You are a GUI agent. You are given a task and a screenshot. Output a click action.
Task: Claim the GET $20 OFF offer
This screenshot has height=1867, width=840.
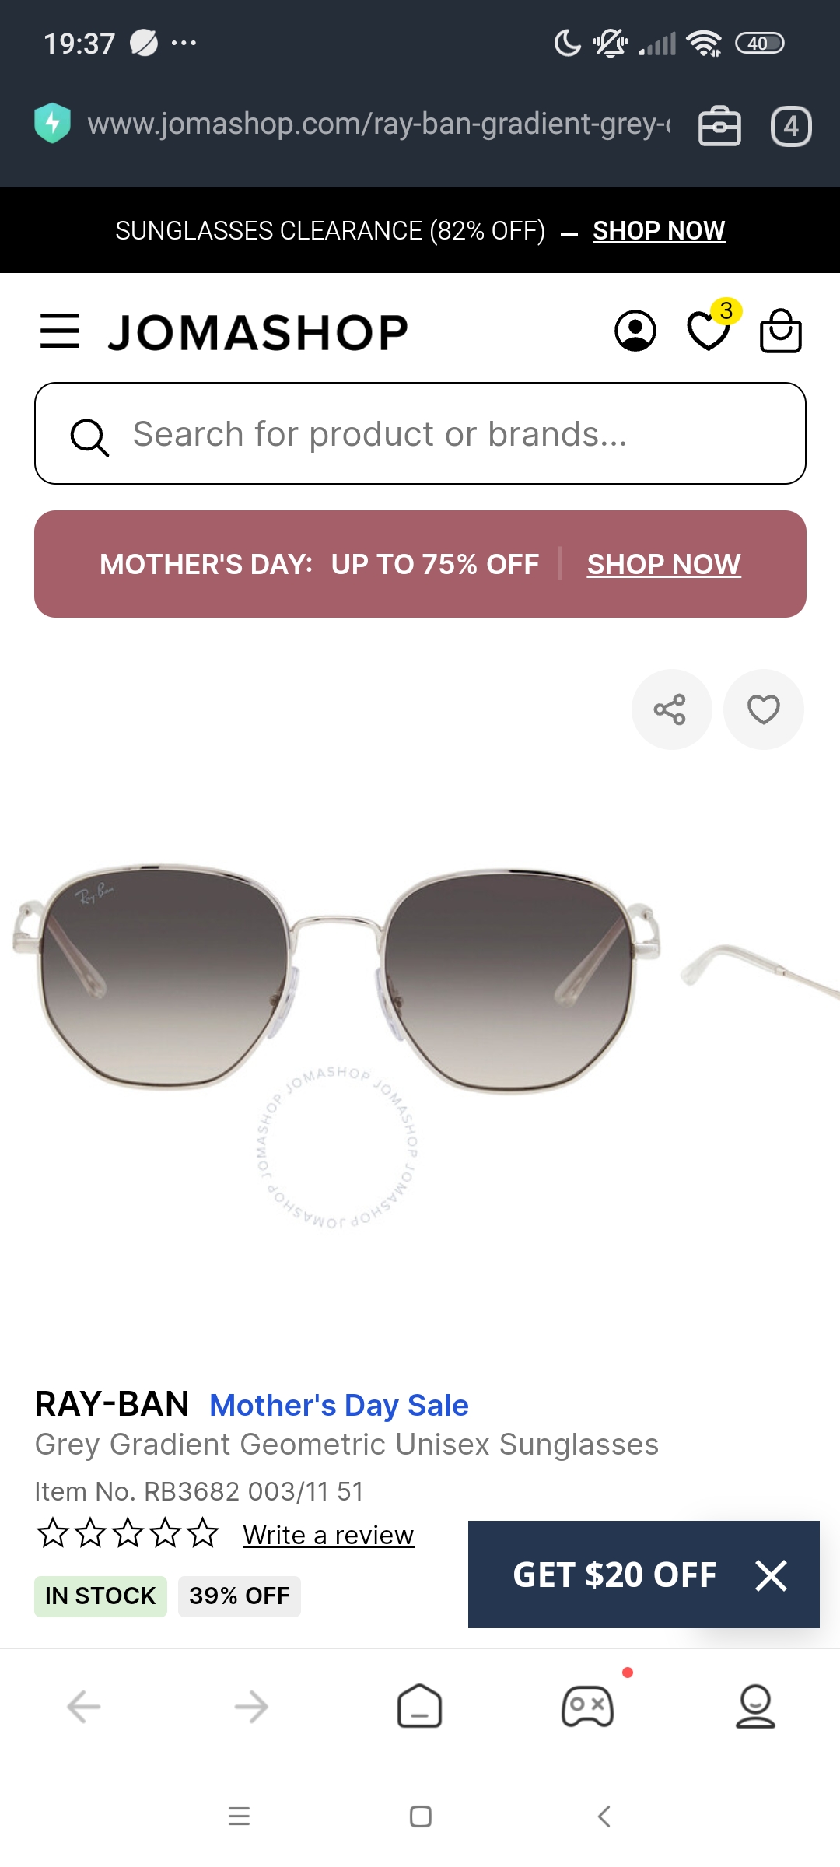(x=614, y=1575)
